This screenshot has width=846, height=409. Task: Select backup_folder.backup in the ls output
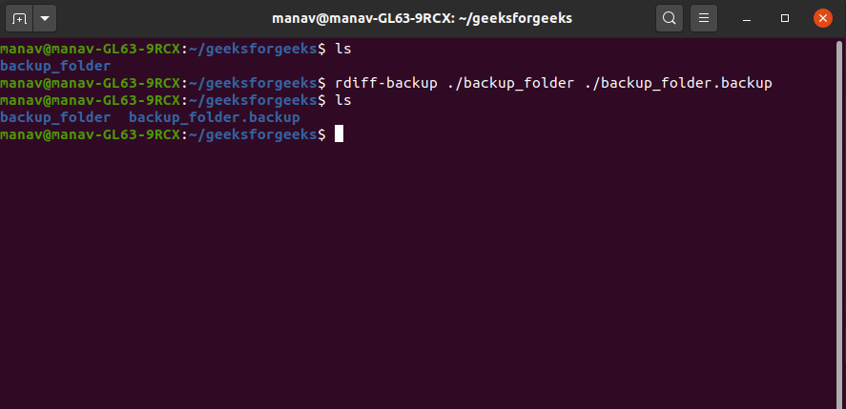point(214,117)
